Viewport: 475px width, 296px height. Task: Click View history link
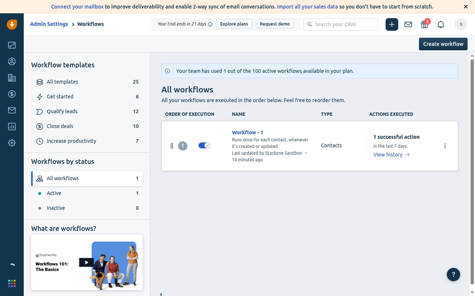392,155
